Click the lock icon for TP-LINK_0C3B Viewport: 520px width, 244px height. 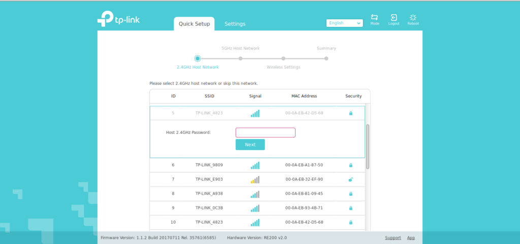click(350, 208)
